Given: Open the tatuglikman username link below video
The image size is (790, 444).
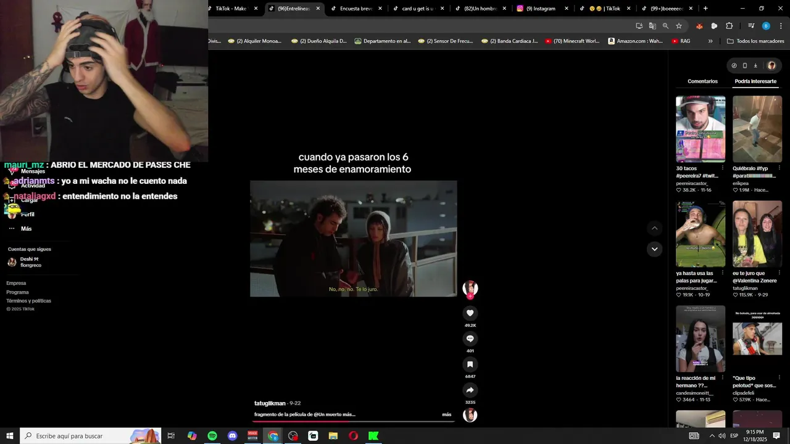Looking at the screenshot, I should (270, 403).
